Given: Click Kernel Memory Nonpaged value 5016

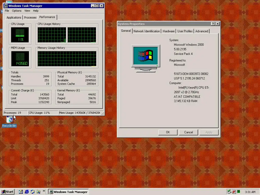Looking at the screenshot, I should 93,102.
